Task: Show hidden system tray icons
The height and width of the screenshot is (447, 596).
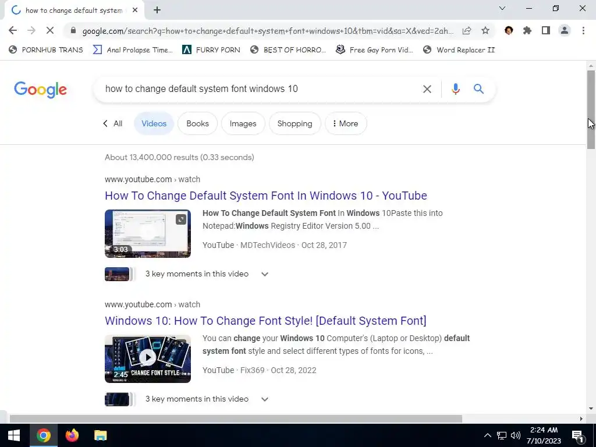Action: pyautogui.click(x=487, y=435)
